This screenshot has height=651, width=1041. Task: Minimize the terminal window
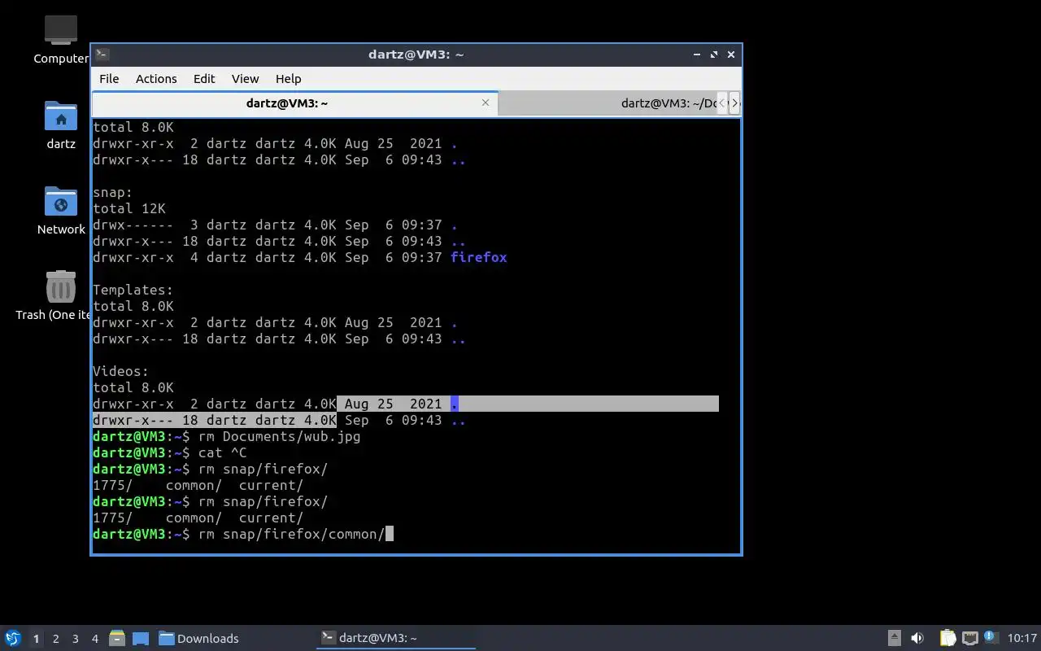click(697, 55)
